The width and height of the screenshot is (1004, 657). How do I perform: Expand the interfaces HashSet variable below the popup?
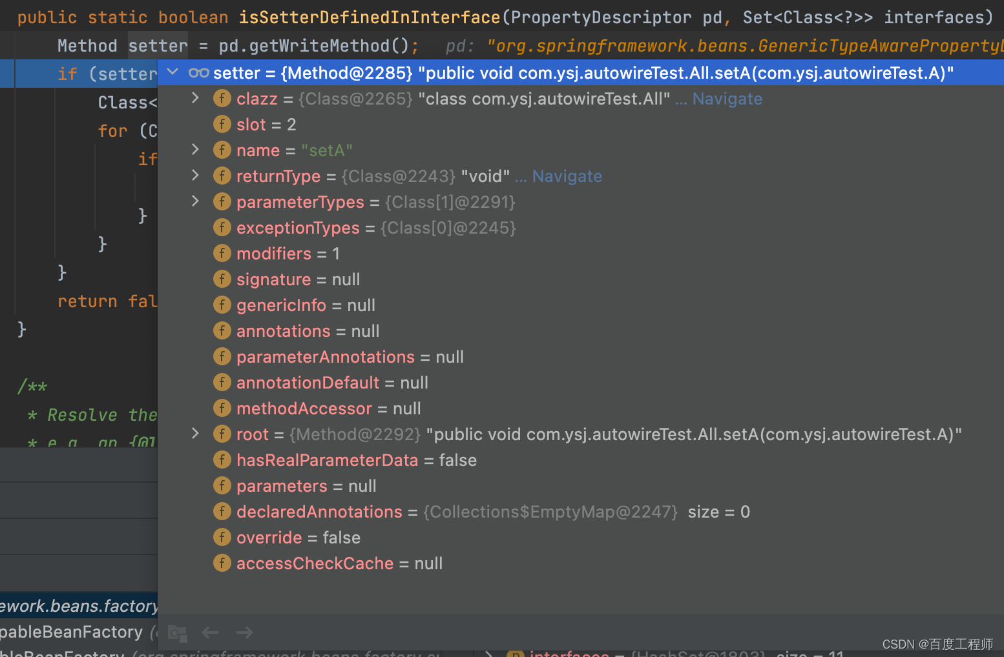(x=489, y=653)
